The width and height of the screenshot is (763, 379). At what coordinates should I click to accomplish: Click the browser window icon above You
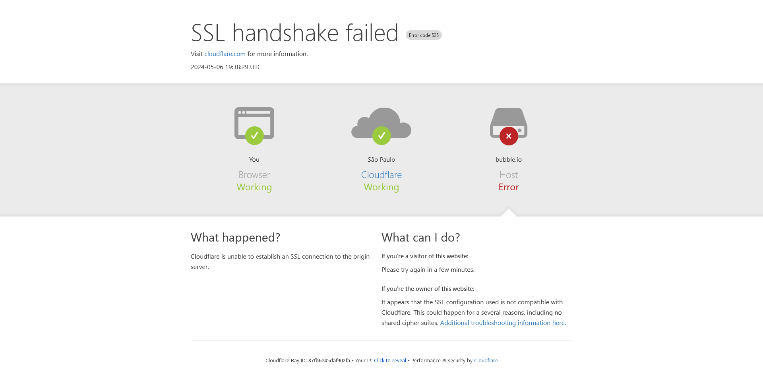pos(254,123)
